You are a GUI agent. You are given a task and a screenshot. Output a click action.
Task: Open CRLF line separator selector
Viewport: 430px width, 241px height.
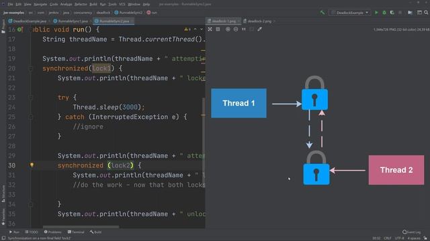388,238
